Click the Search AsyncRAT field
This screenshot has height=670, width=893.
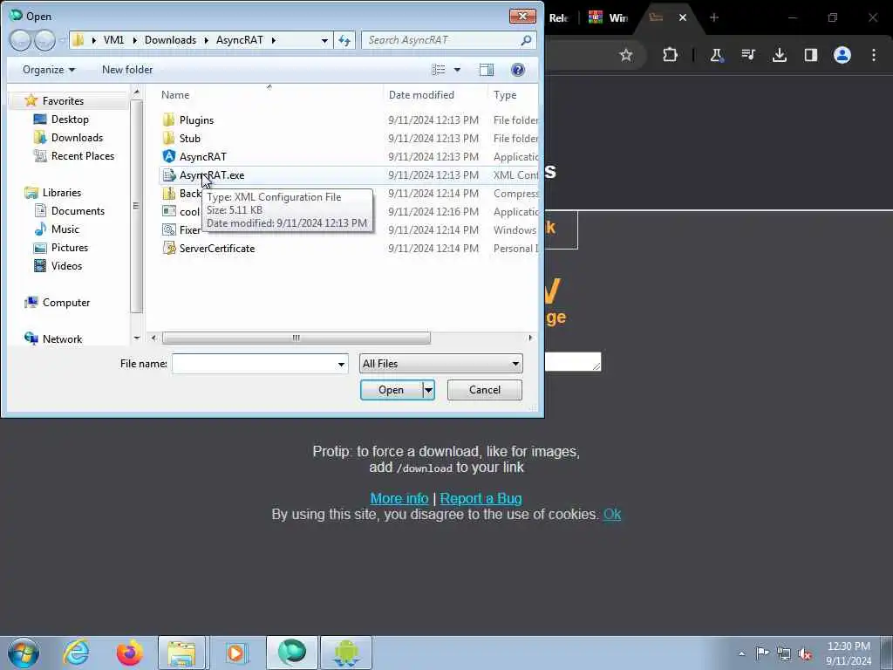[441, 40]
